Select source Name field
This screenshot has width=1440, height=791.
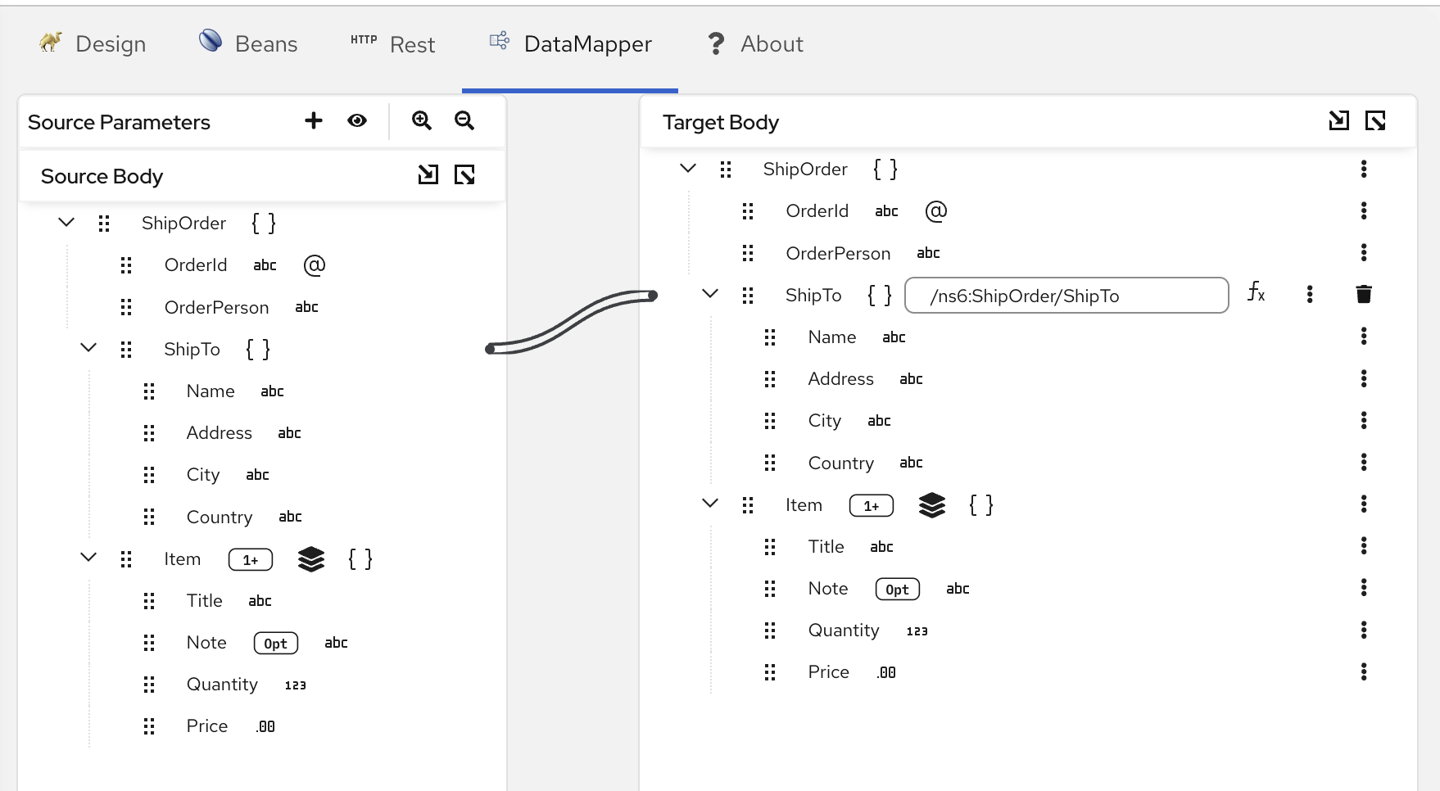[211, 391]
